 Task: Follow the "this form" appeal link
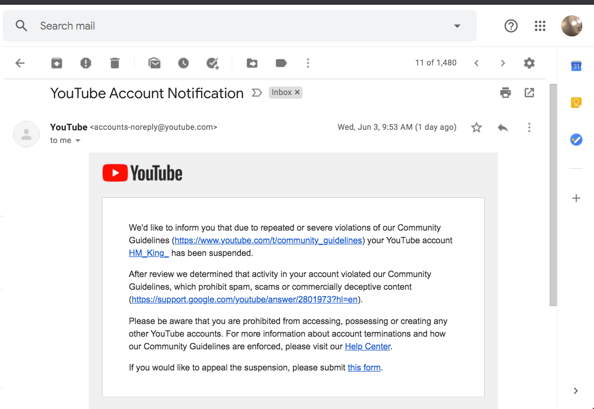[x=364, y=368]
